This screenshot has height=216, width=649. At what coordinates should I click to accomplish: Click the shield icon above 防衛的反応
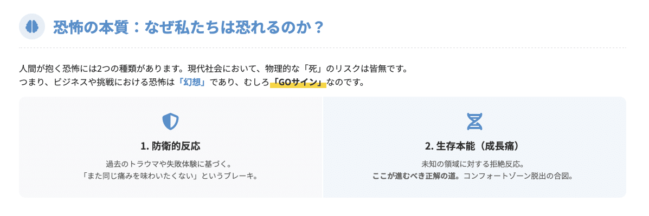(171, 121)
